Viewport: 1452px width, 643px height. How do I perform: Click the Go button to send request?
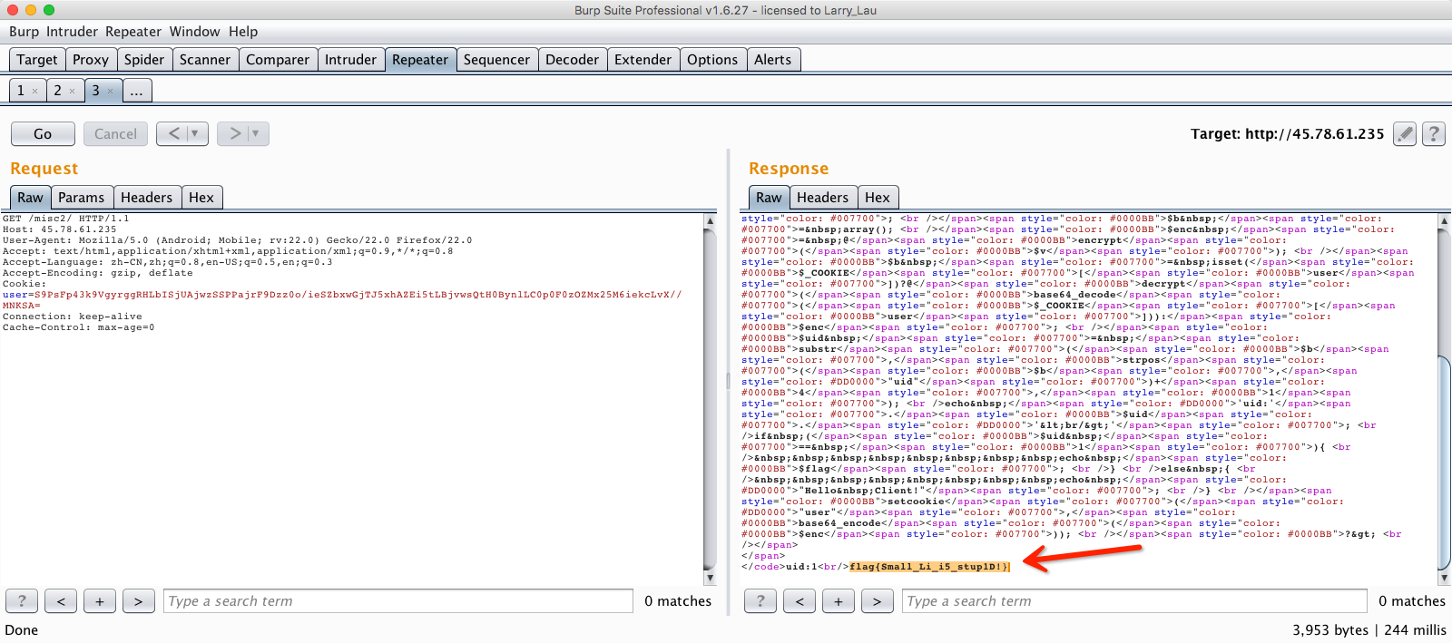43,133
